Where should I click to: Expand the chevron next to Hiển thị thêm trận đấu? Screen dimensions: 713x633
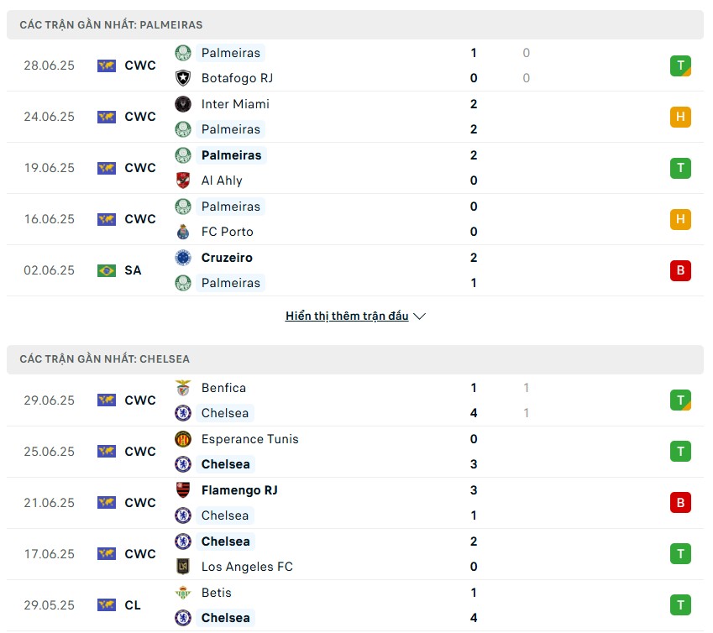tap(419, 316)
